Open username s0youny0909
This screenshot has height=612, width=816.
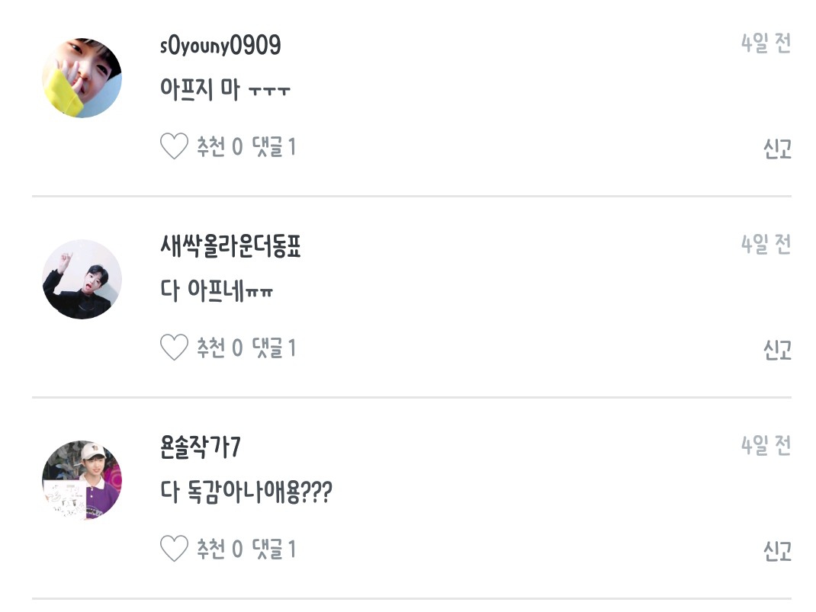pyautogui.click(x=220, y=46)
